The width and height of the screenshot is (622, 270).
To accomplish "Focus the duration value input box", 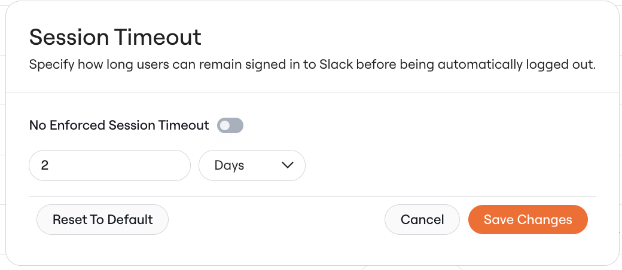I will coord(110,165).
